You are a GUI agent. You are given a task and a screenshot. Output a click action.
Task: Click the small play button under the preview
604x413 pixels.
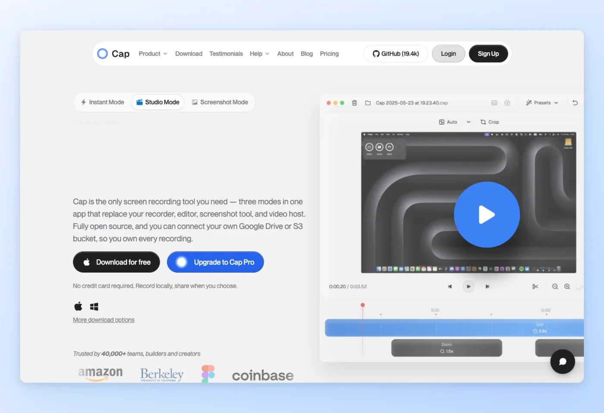pyautogui.click(x=469, y=287)
